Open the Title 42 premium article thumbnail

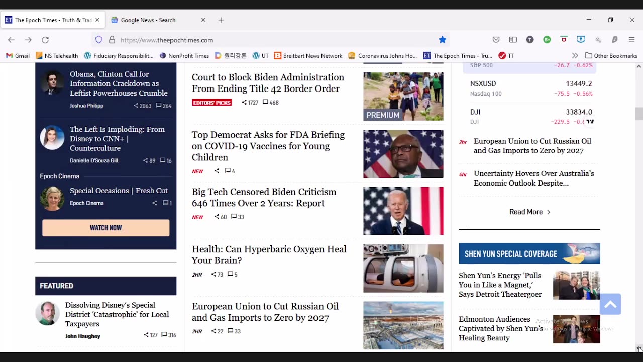pos(403,97)
